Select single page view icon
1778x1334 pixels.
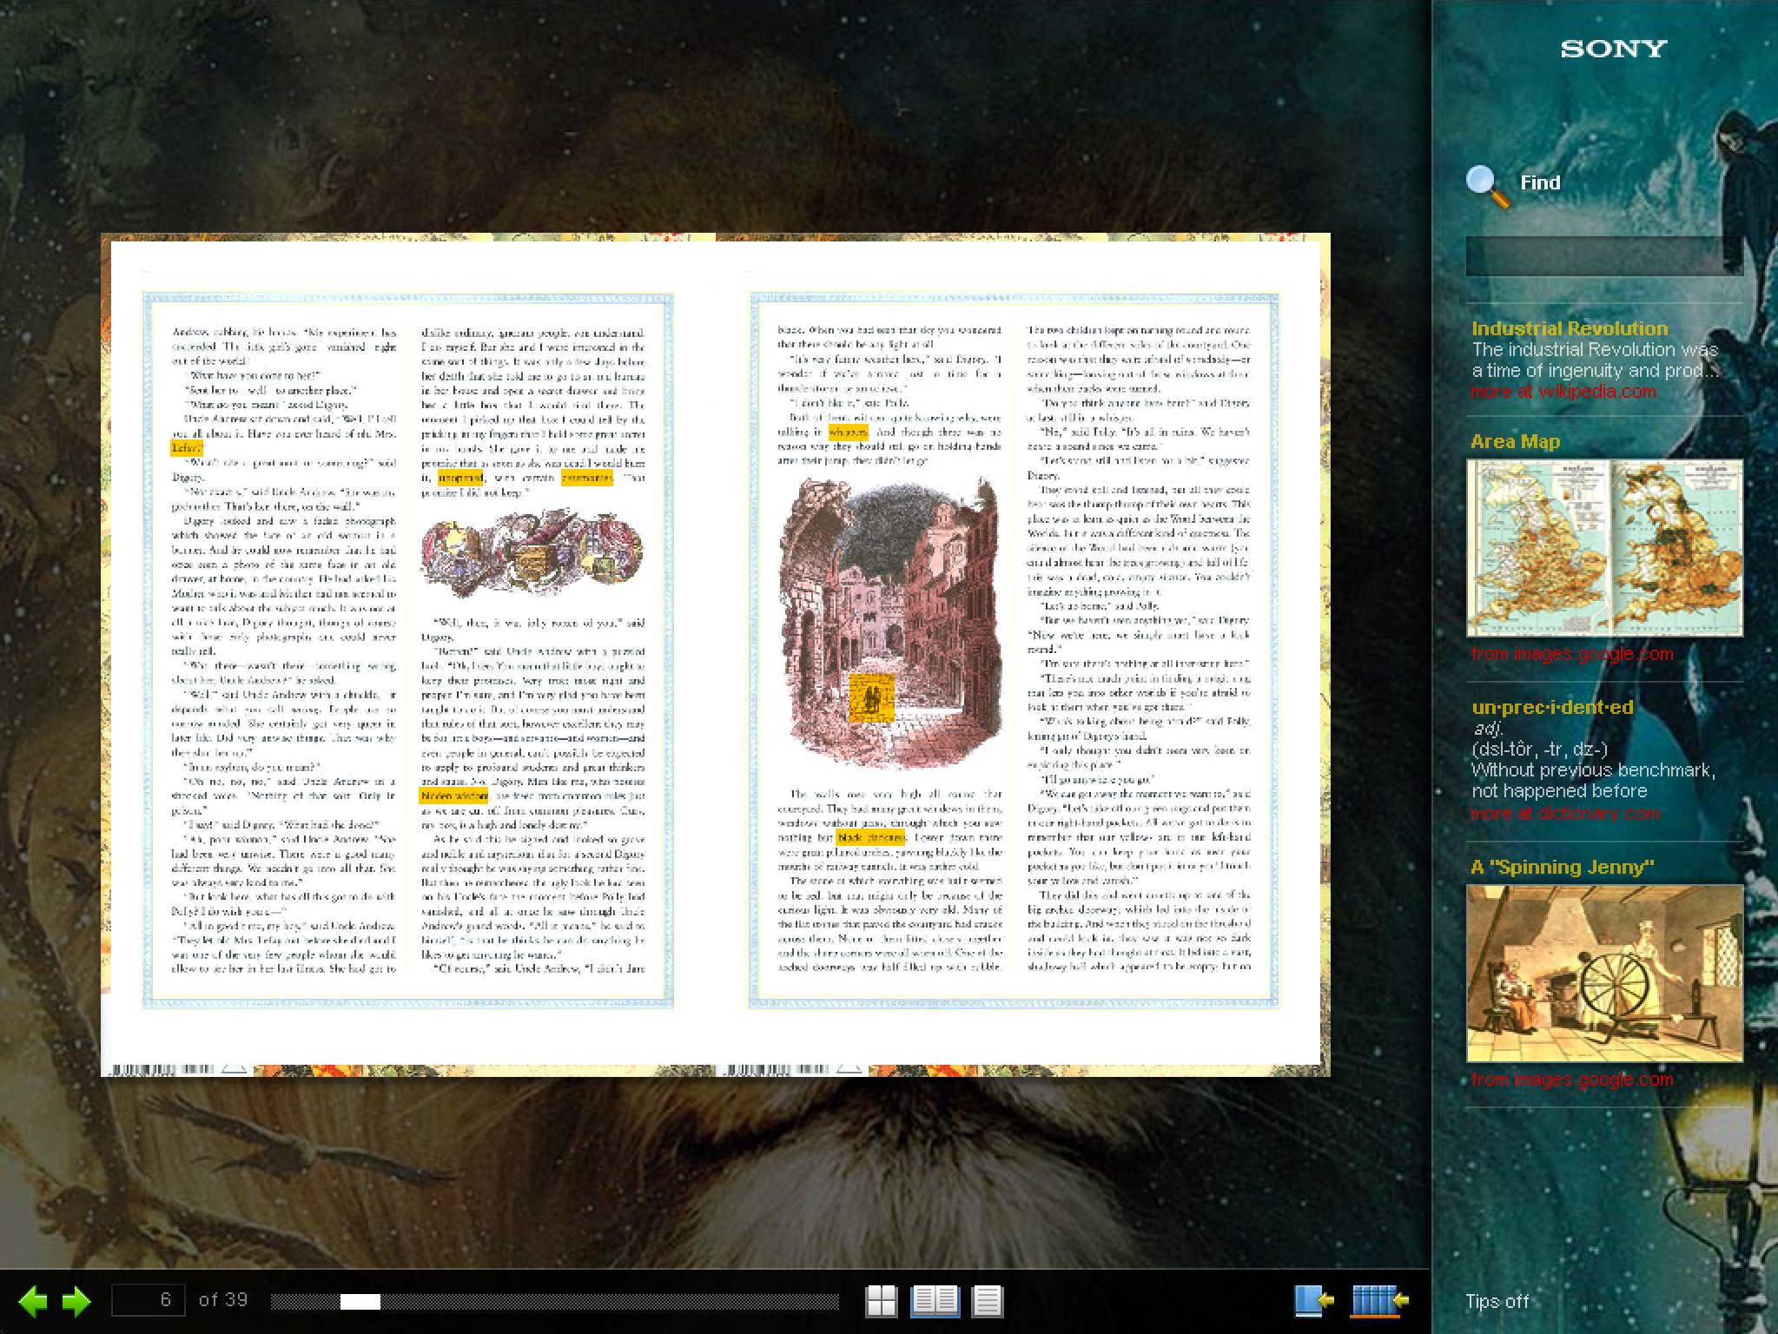tap(988, 1301)
